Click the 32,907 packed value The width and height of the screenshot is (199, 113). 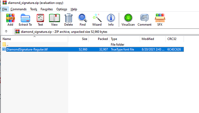(104, 49)
